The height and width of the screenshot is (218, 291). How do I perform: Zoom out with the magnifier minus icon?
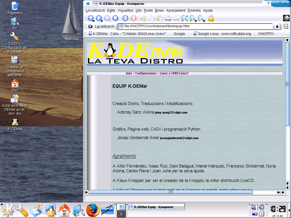point(201,18)
